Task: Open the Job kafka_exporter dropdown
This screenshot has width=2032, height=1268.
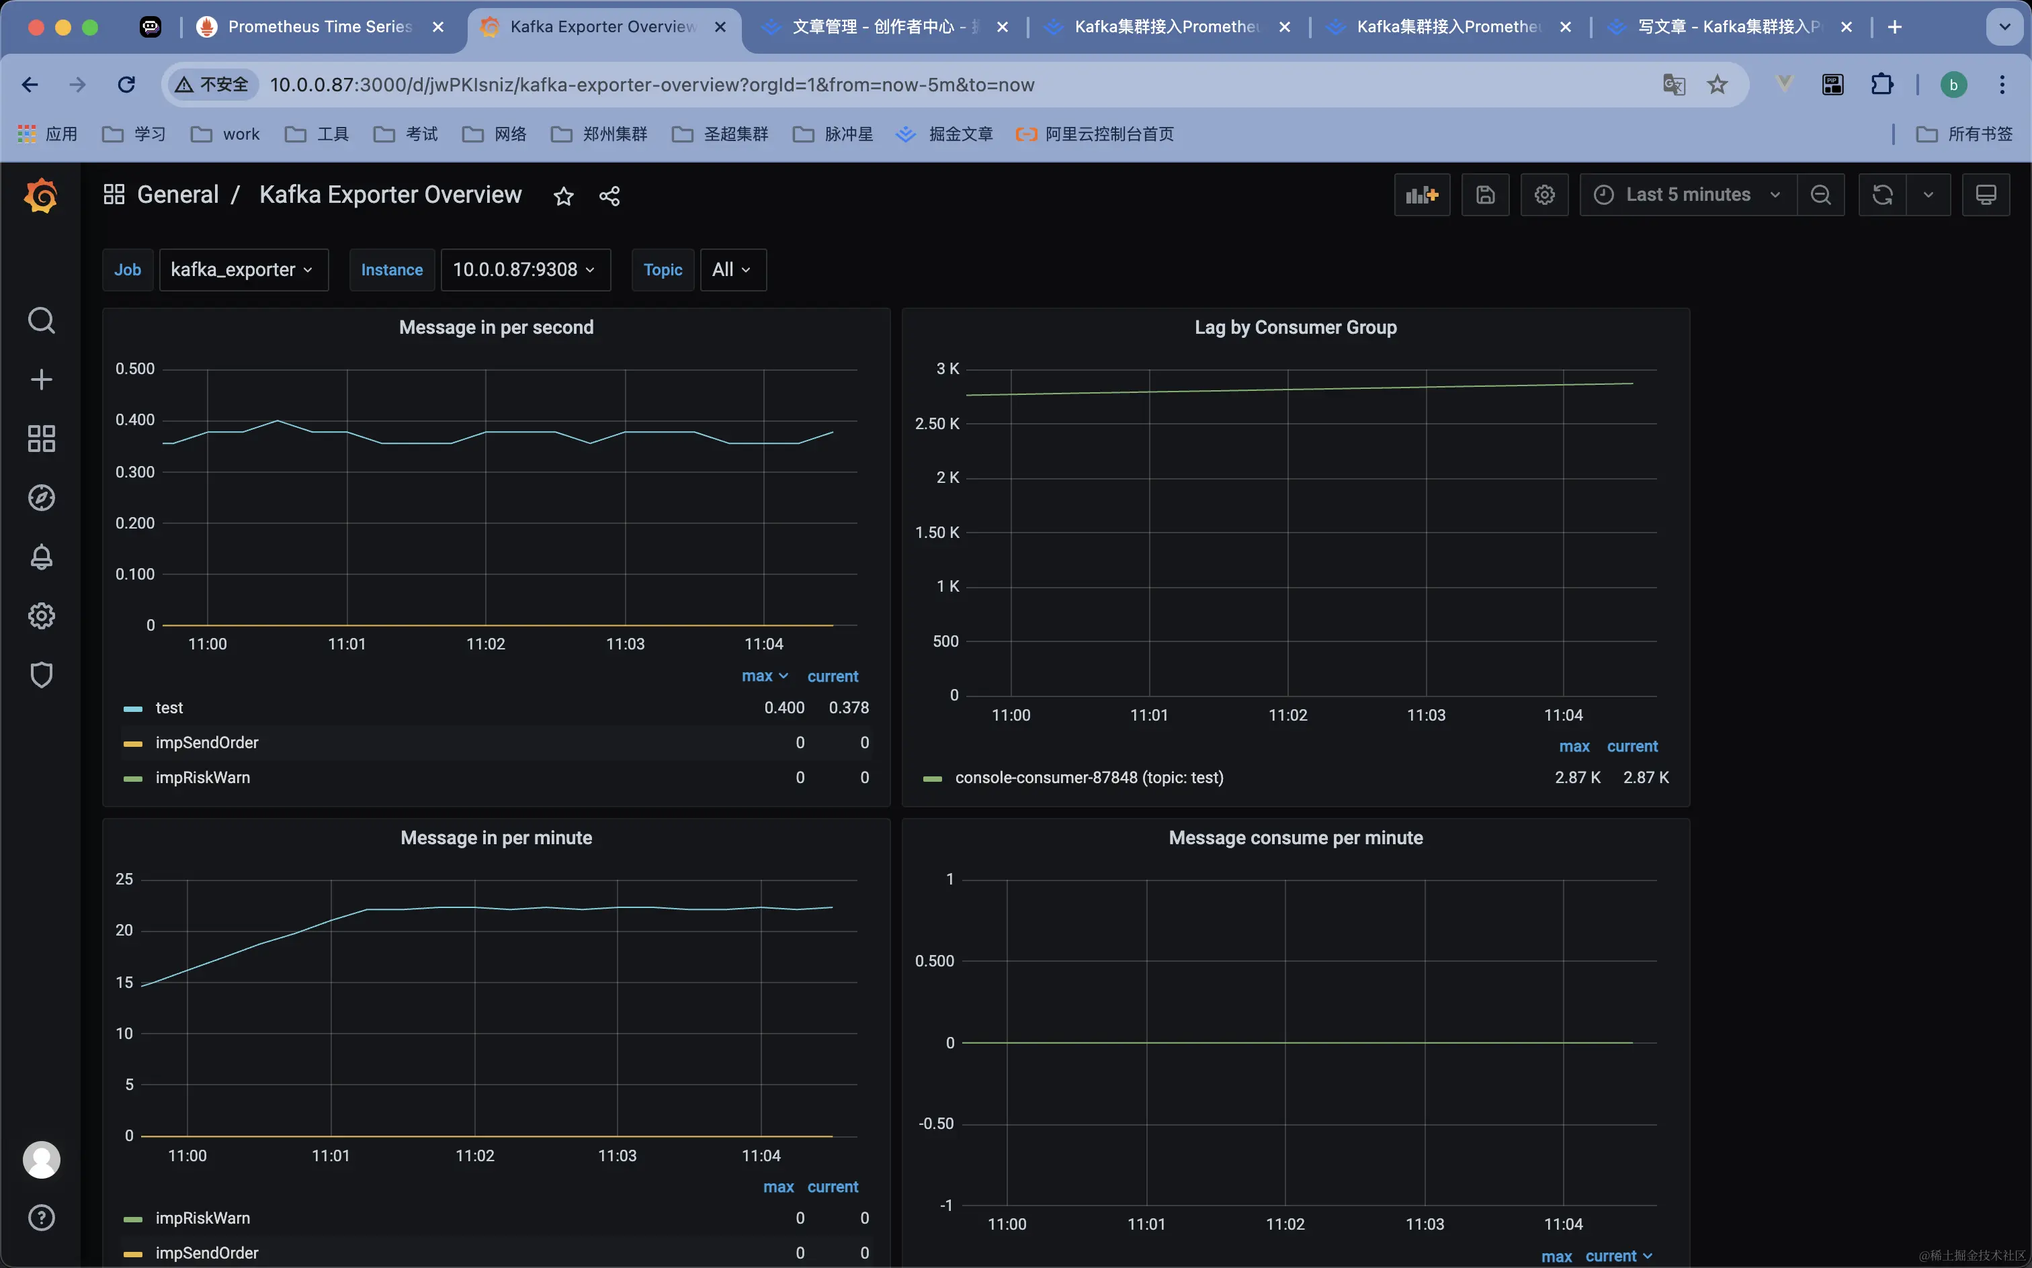Action: (243, 270)
